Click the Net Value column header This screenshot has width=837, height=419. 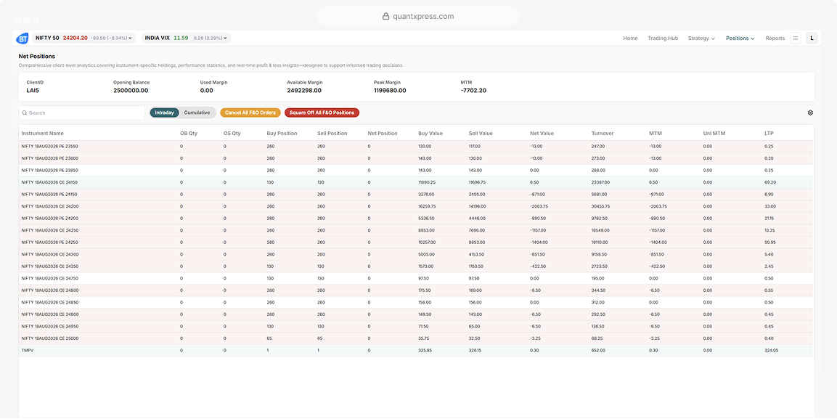[542, 134]
